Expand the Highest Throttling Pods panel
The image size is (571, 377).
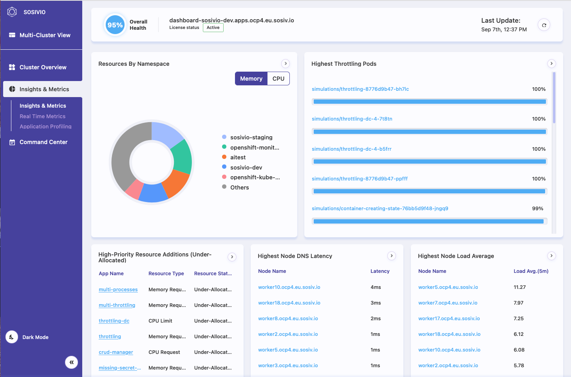551,63
